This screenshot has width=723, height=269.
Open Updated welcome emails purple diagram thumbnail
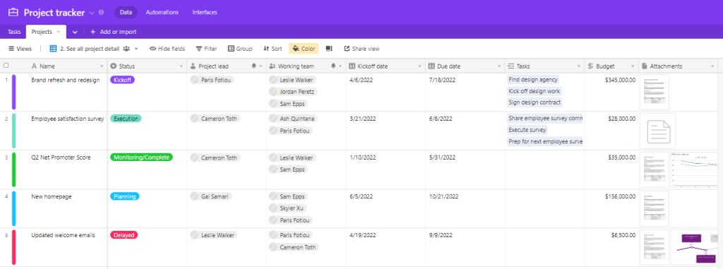point(695,247)
